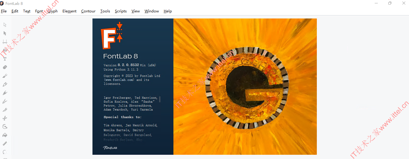
Task: Click the "FontLab 8" splash heading
Action: point(120,56)
